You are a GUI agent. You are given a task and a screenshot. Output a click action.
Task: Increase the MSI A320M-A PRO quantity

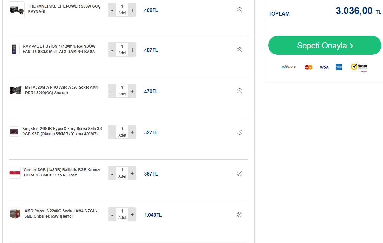pos(132,91)
